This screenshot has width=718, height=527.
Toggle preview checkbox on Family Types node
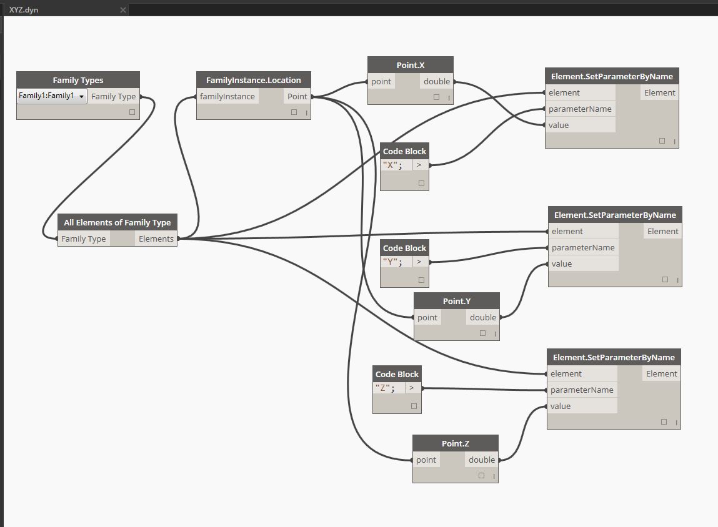tap(132, 112)
